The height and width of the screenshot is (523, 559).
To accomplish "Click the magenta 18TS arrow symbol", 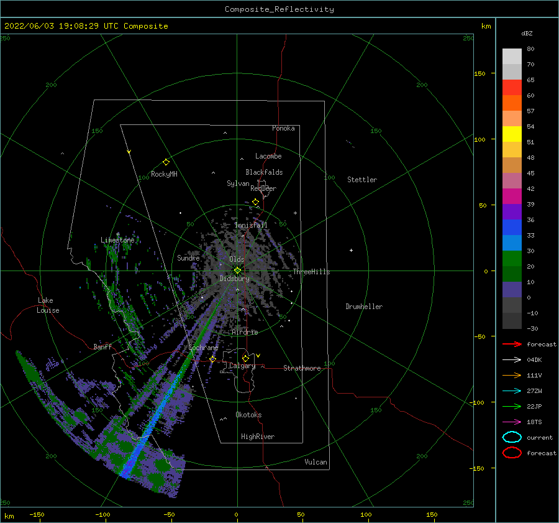I will [512, 422].
